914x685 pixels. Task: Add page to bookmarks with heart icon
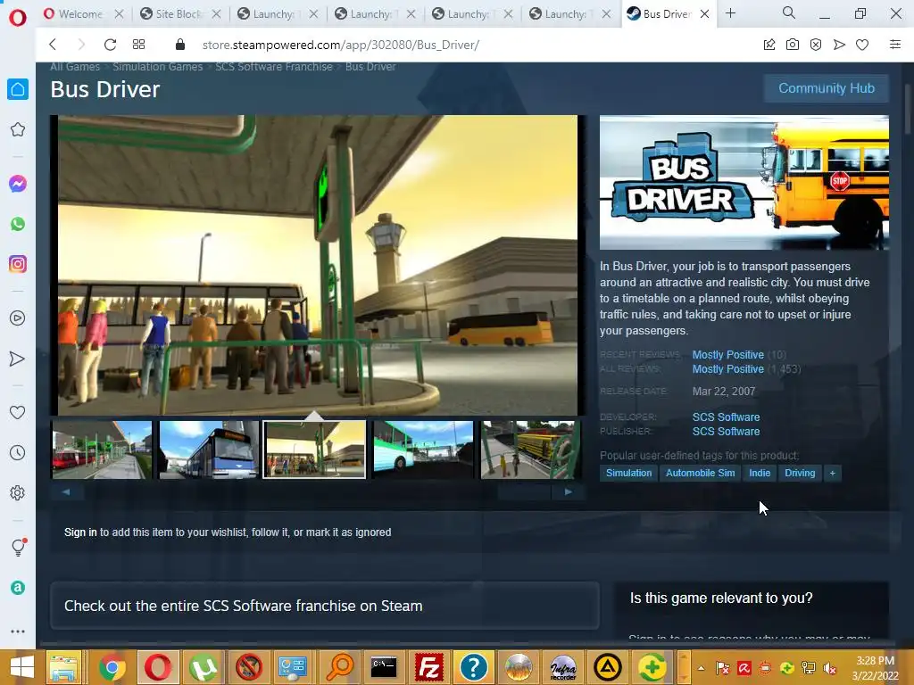(862, 45)
